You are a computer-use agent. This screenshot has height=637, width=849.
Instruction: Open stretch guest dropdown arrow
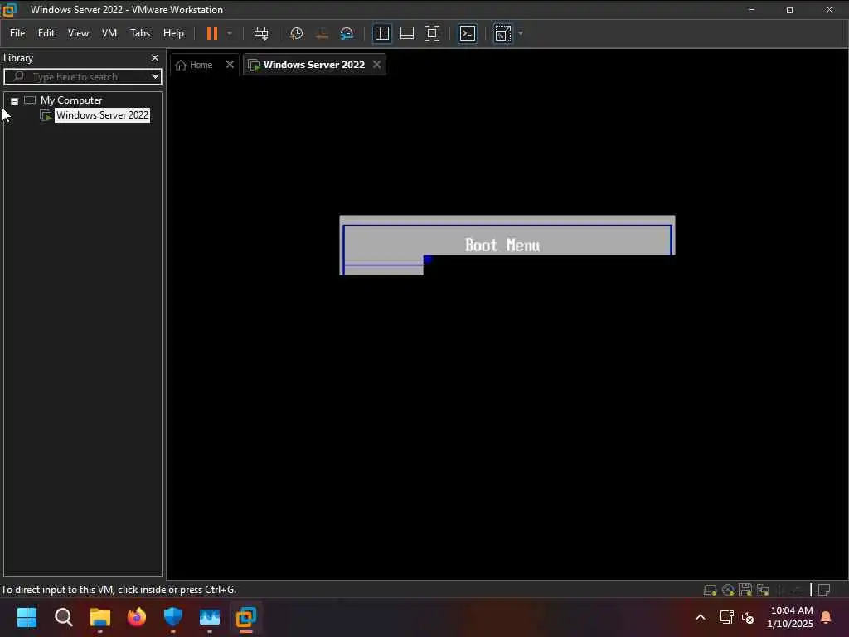tap(521, 33)
